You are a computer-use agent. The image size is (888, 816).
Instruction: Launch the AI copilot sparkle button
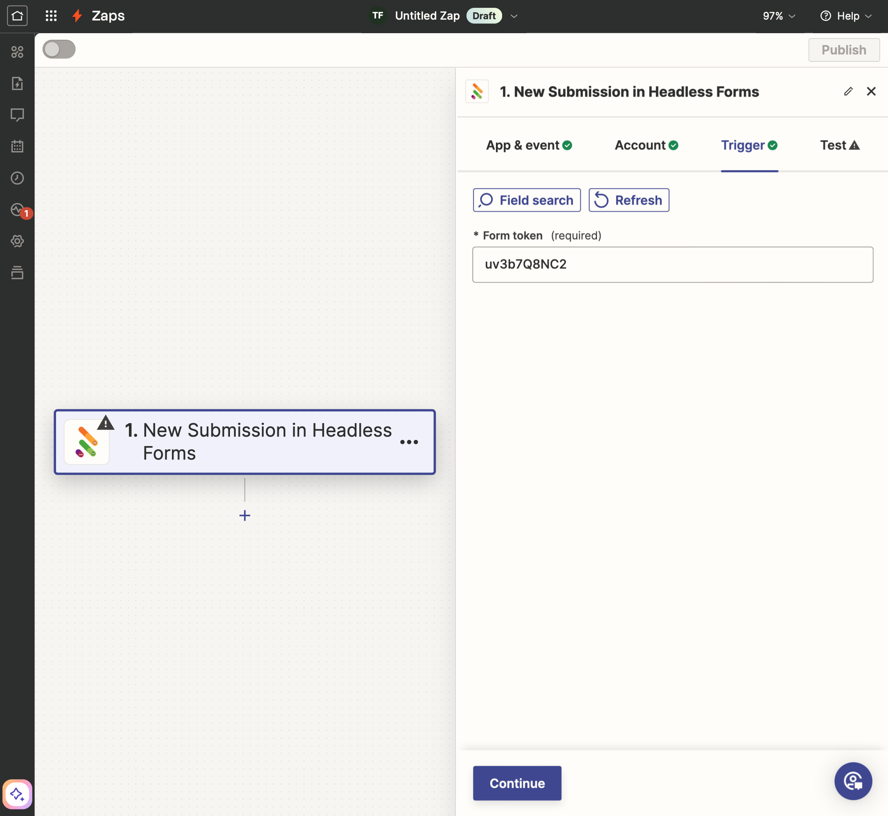tap(17, 794)
